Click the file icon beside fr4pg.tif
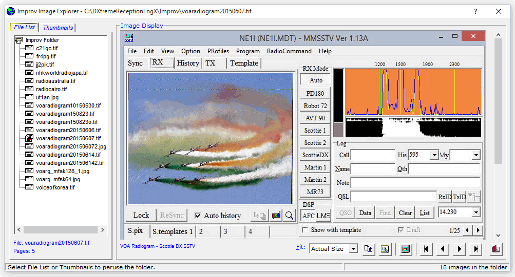This screenshot has height=277, width=515. click(x=30, y=56)
